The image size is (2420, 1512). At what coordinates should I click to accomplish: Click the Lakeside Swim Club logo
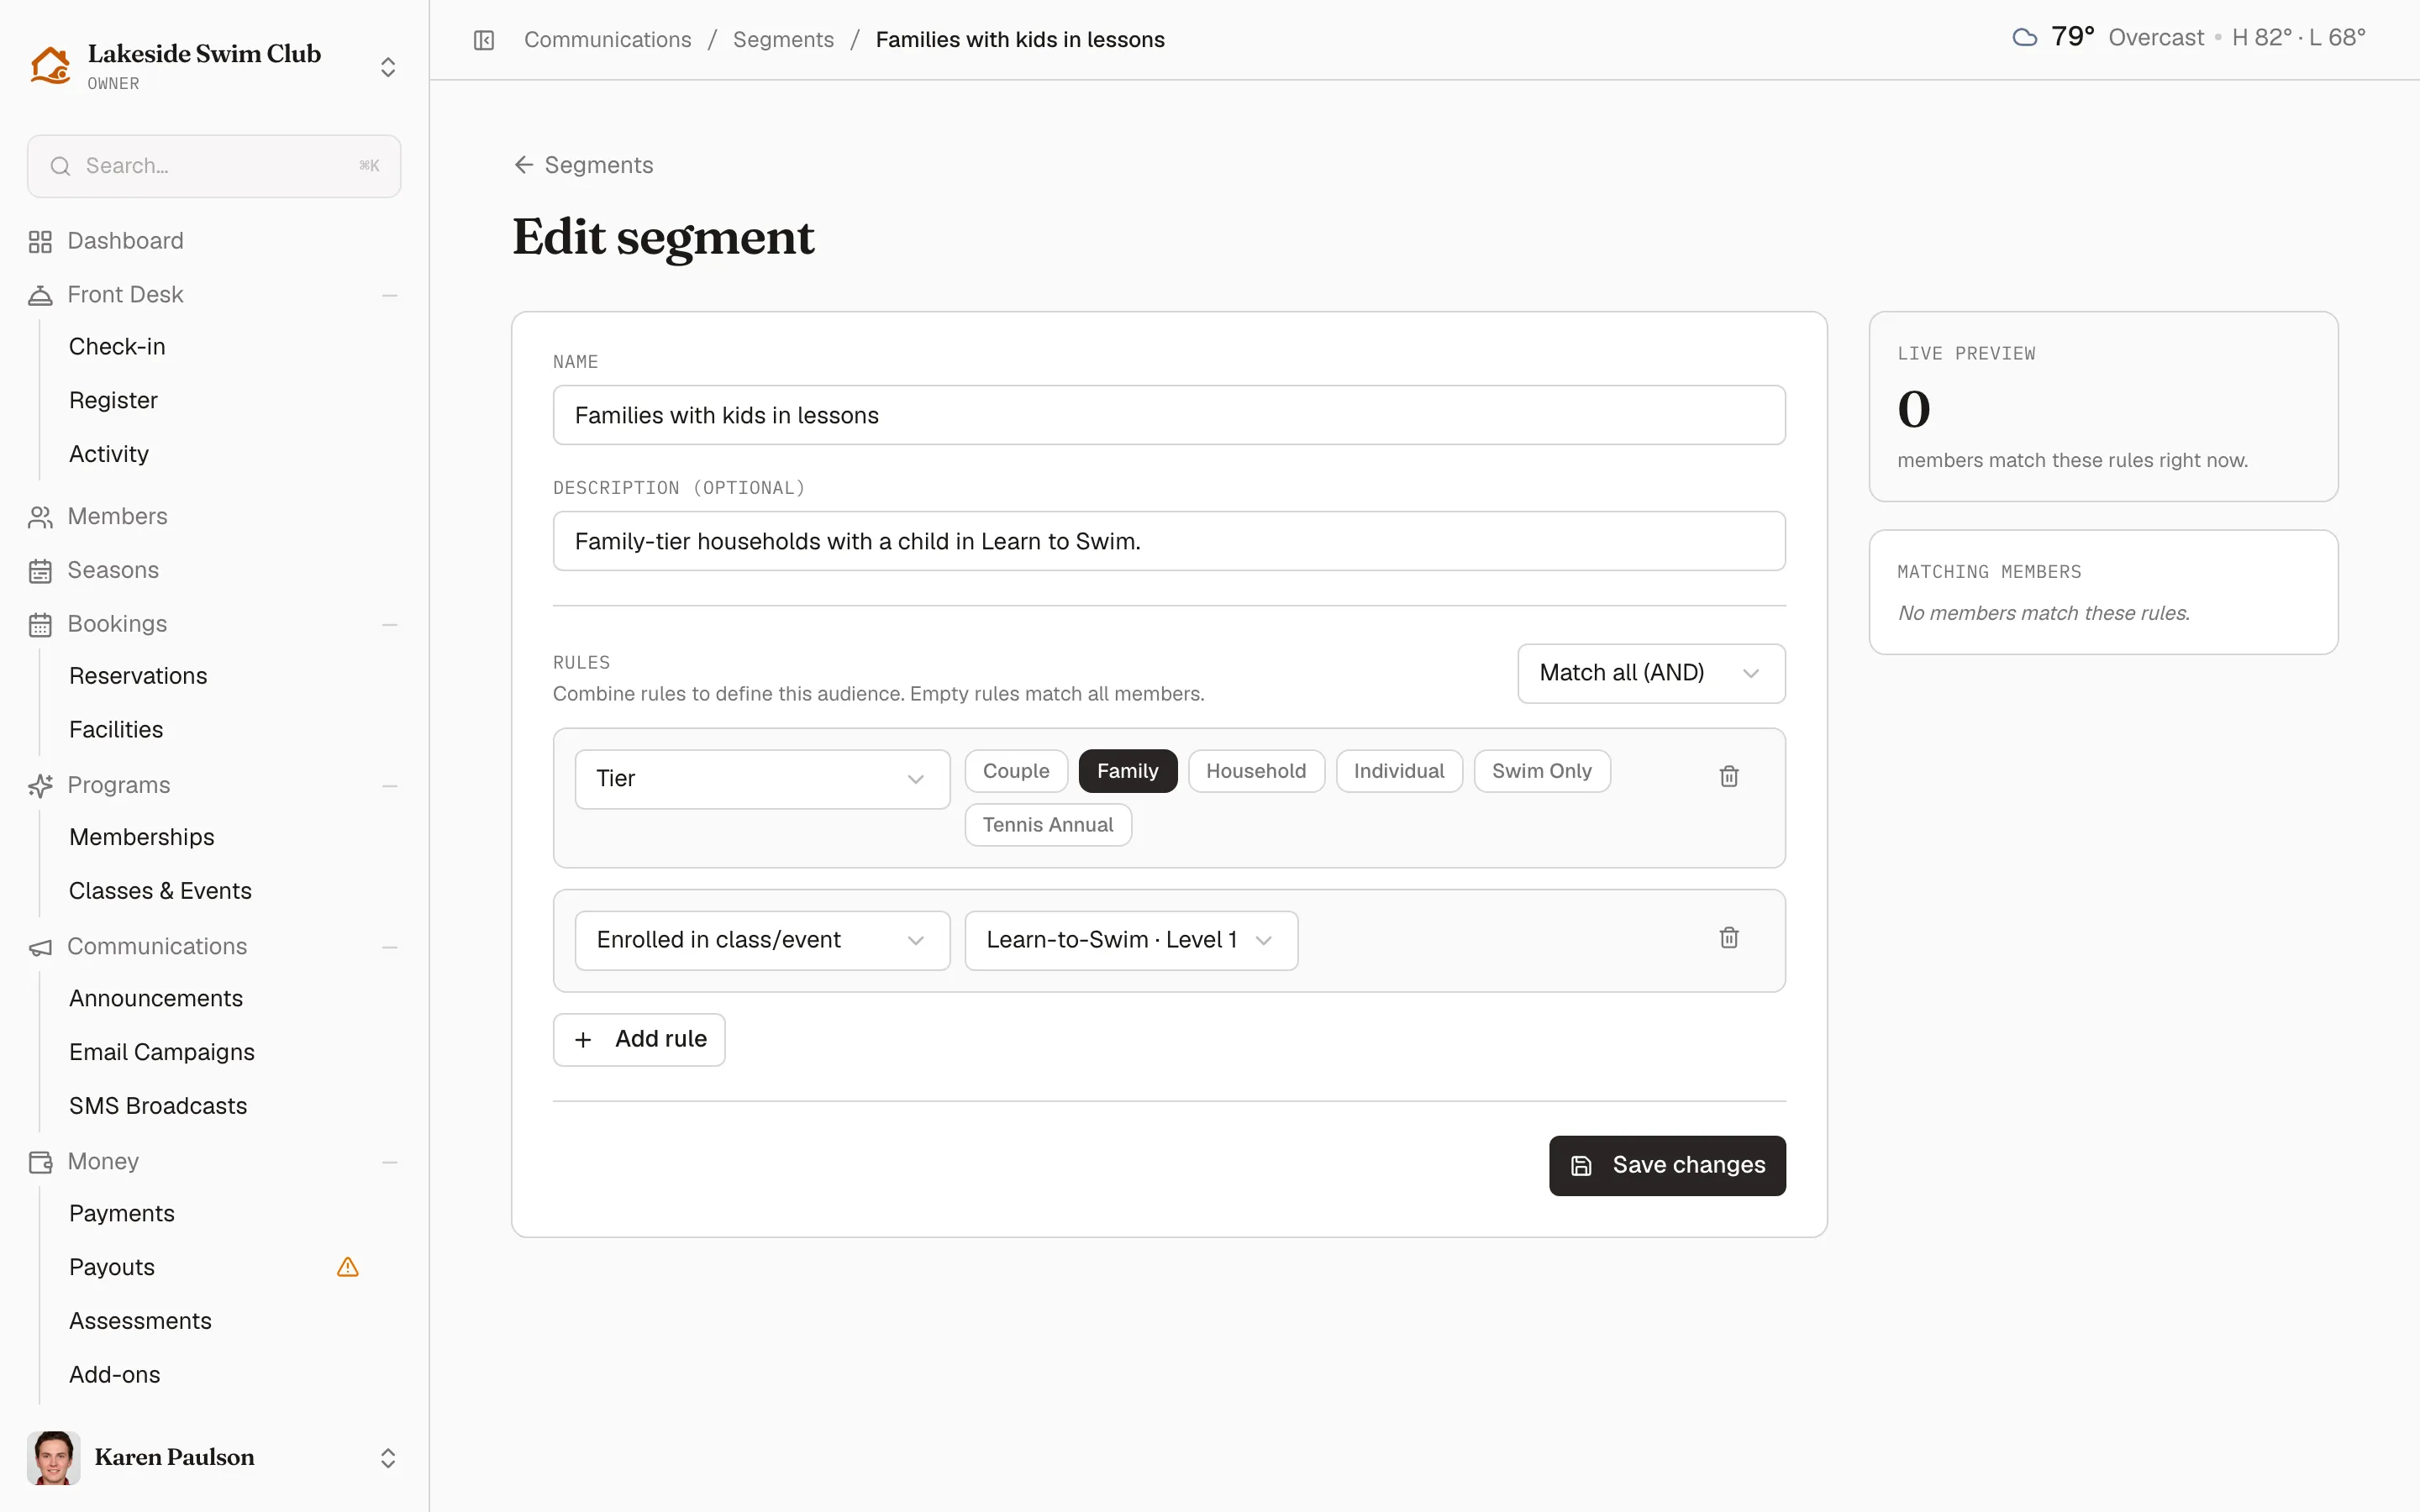pos(50,66)
